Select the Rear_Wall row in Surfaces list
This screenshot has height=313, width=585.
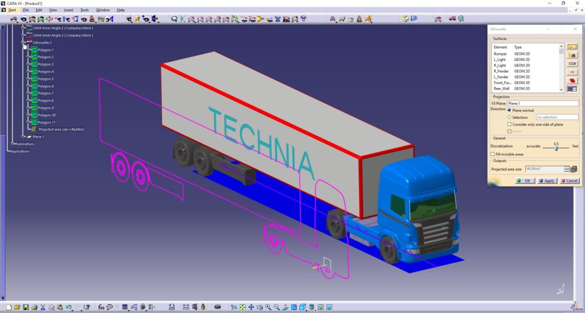pos(525,89)
